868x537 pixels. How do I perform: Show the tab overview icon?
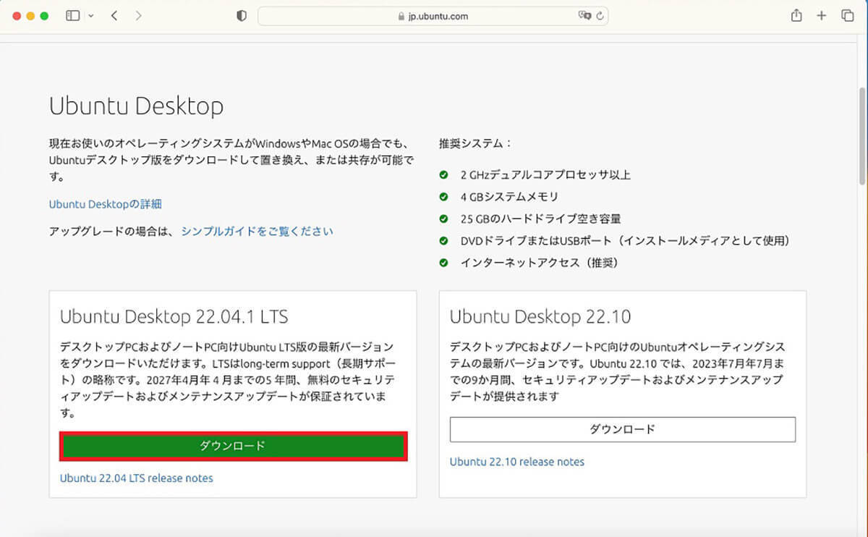(x=847, y=16)
